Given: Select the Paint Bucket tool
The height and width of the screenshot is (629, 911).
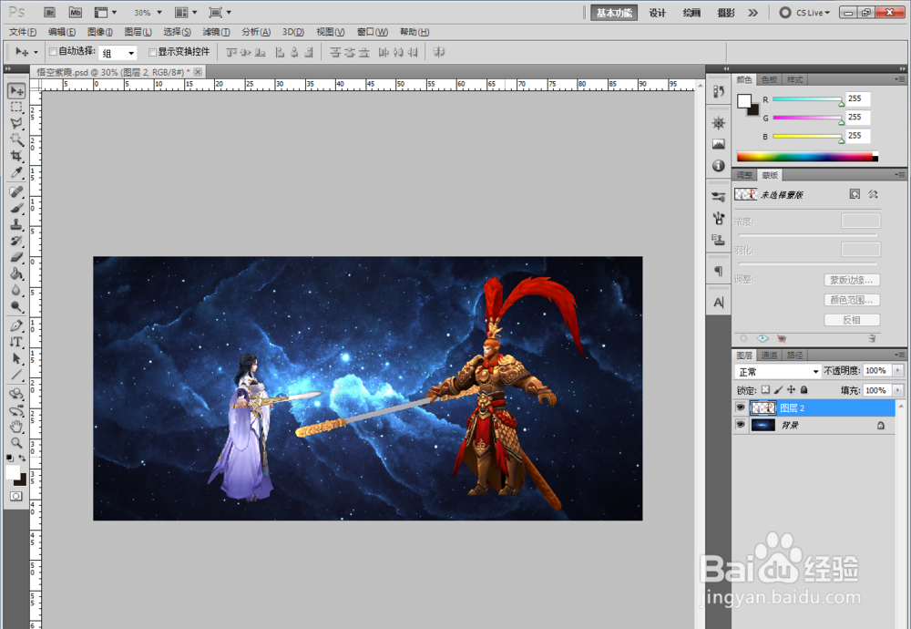Looking at the screenshot, I should [x=16, y=273].
